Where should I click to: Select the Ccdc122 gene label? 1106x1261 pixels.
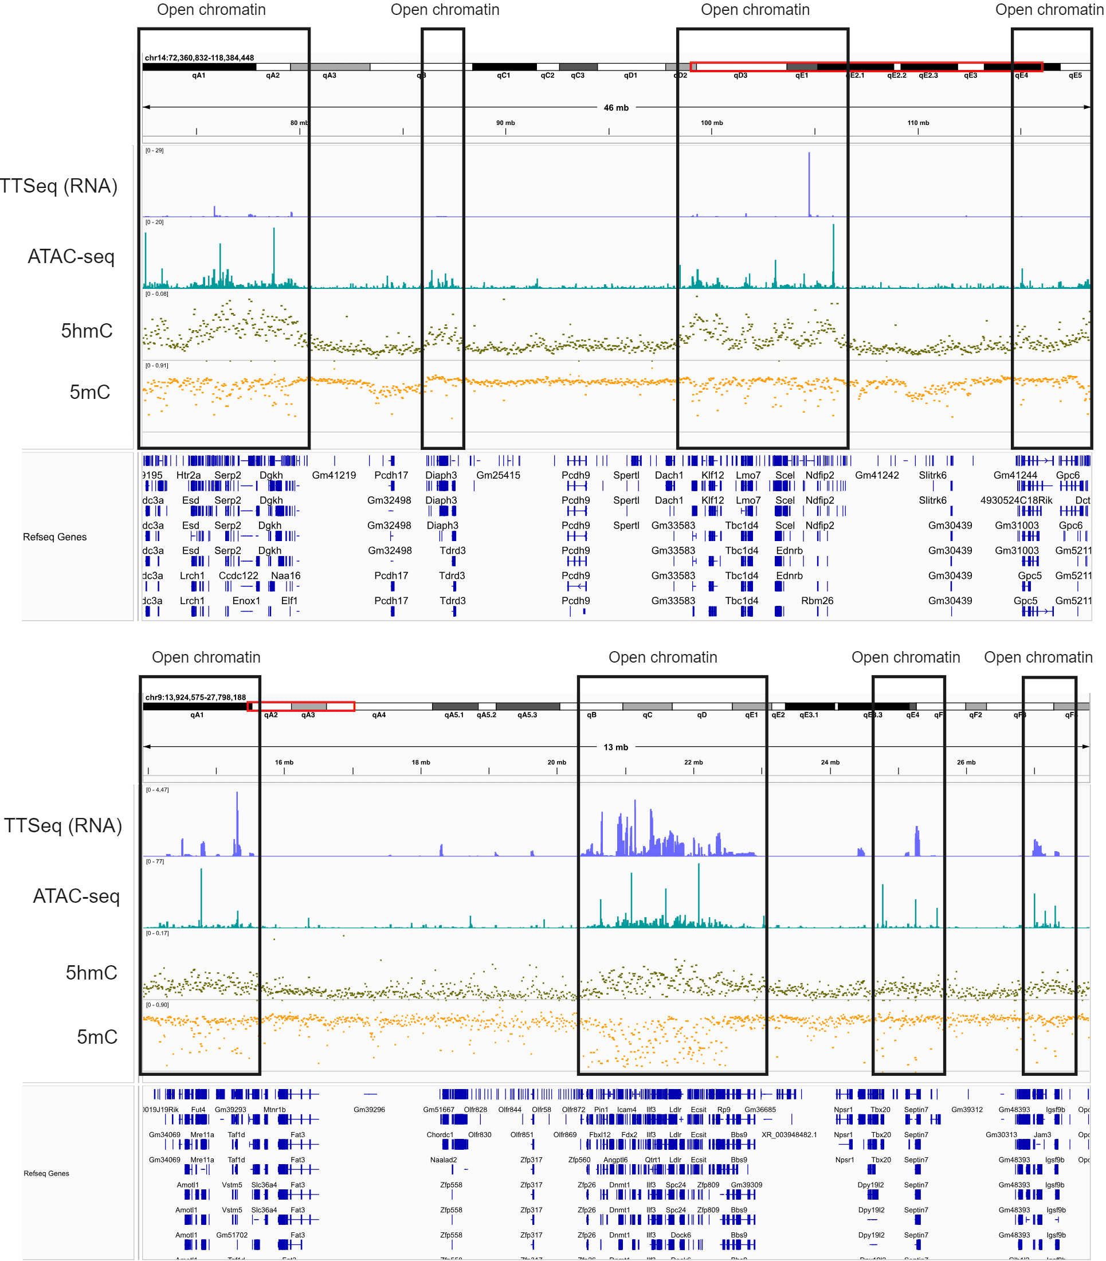tap(238, 575)
